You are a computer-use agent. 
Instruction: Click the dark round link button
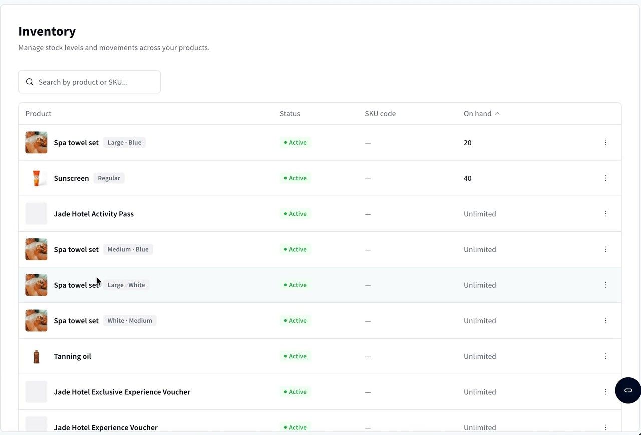point(628,390)
